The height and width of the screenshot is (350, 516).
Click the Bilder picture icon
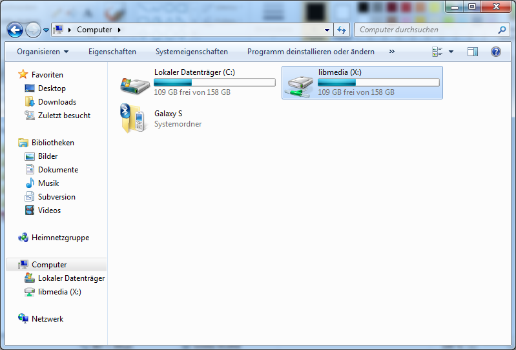(x=30, y=156)
